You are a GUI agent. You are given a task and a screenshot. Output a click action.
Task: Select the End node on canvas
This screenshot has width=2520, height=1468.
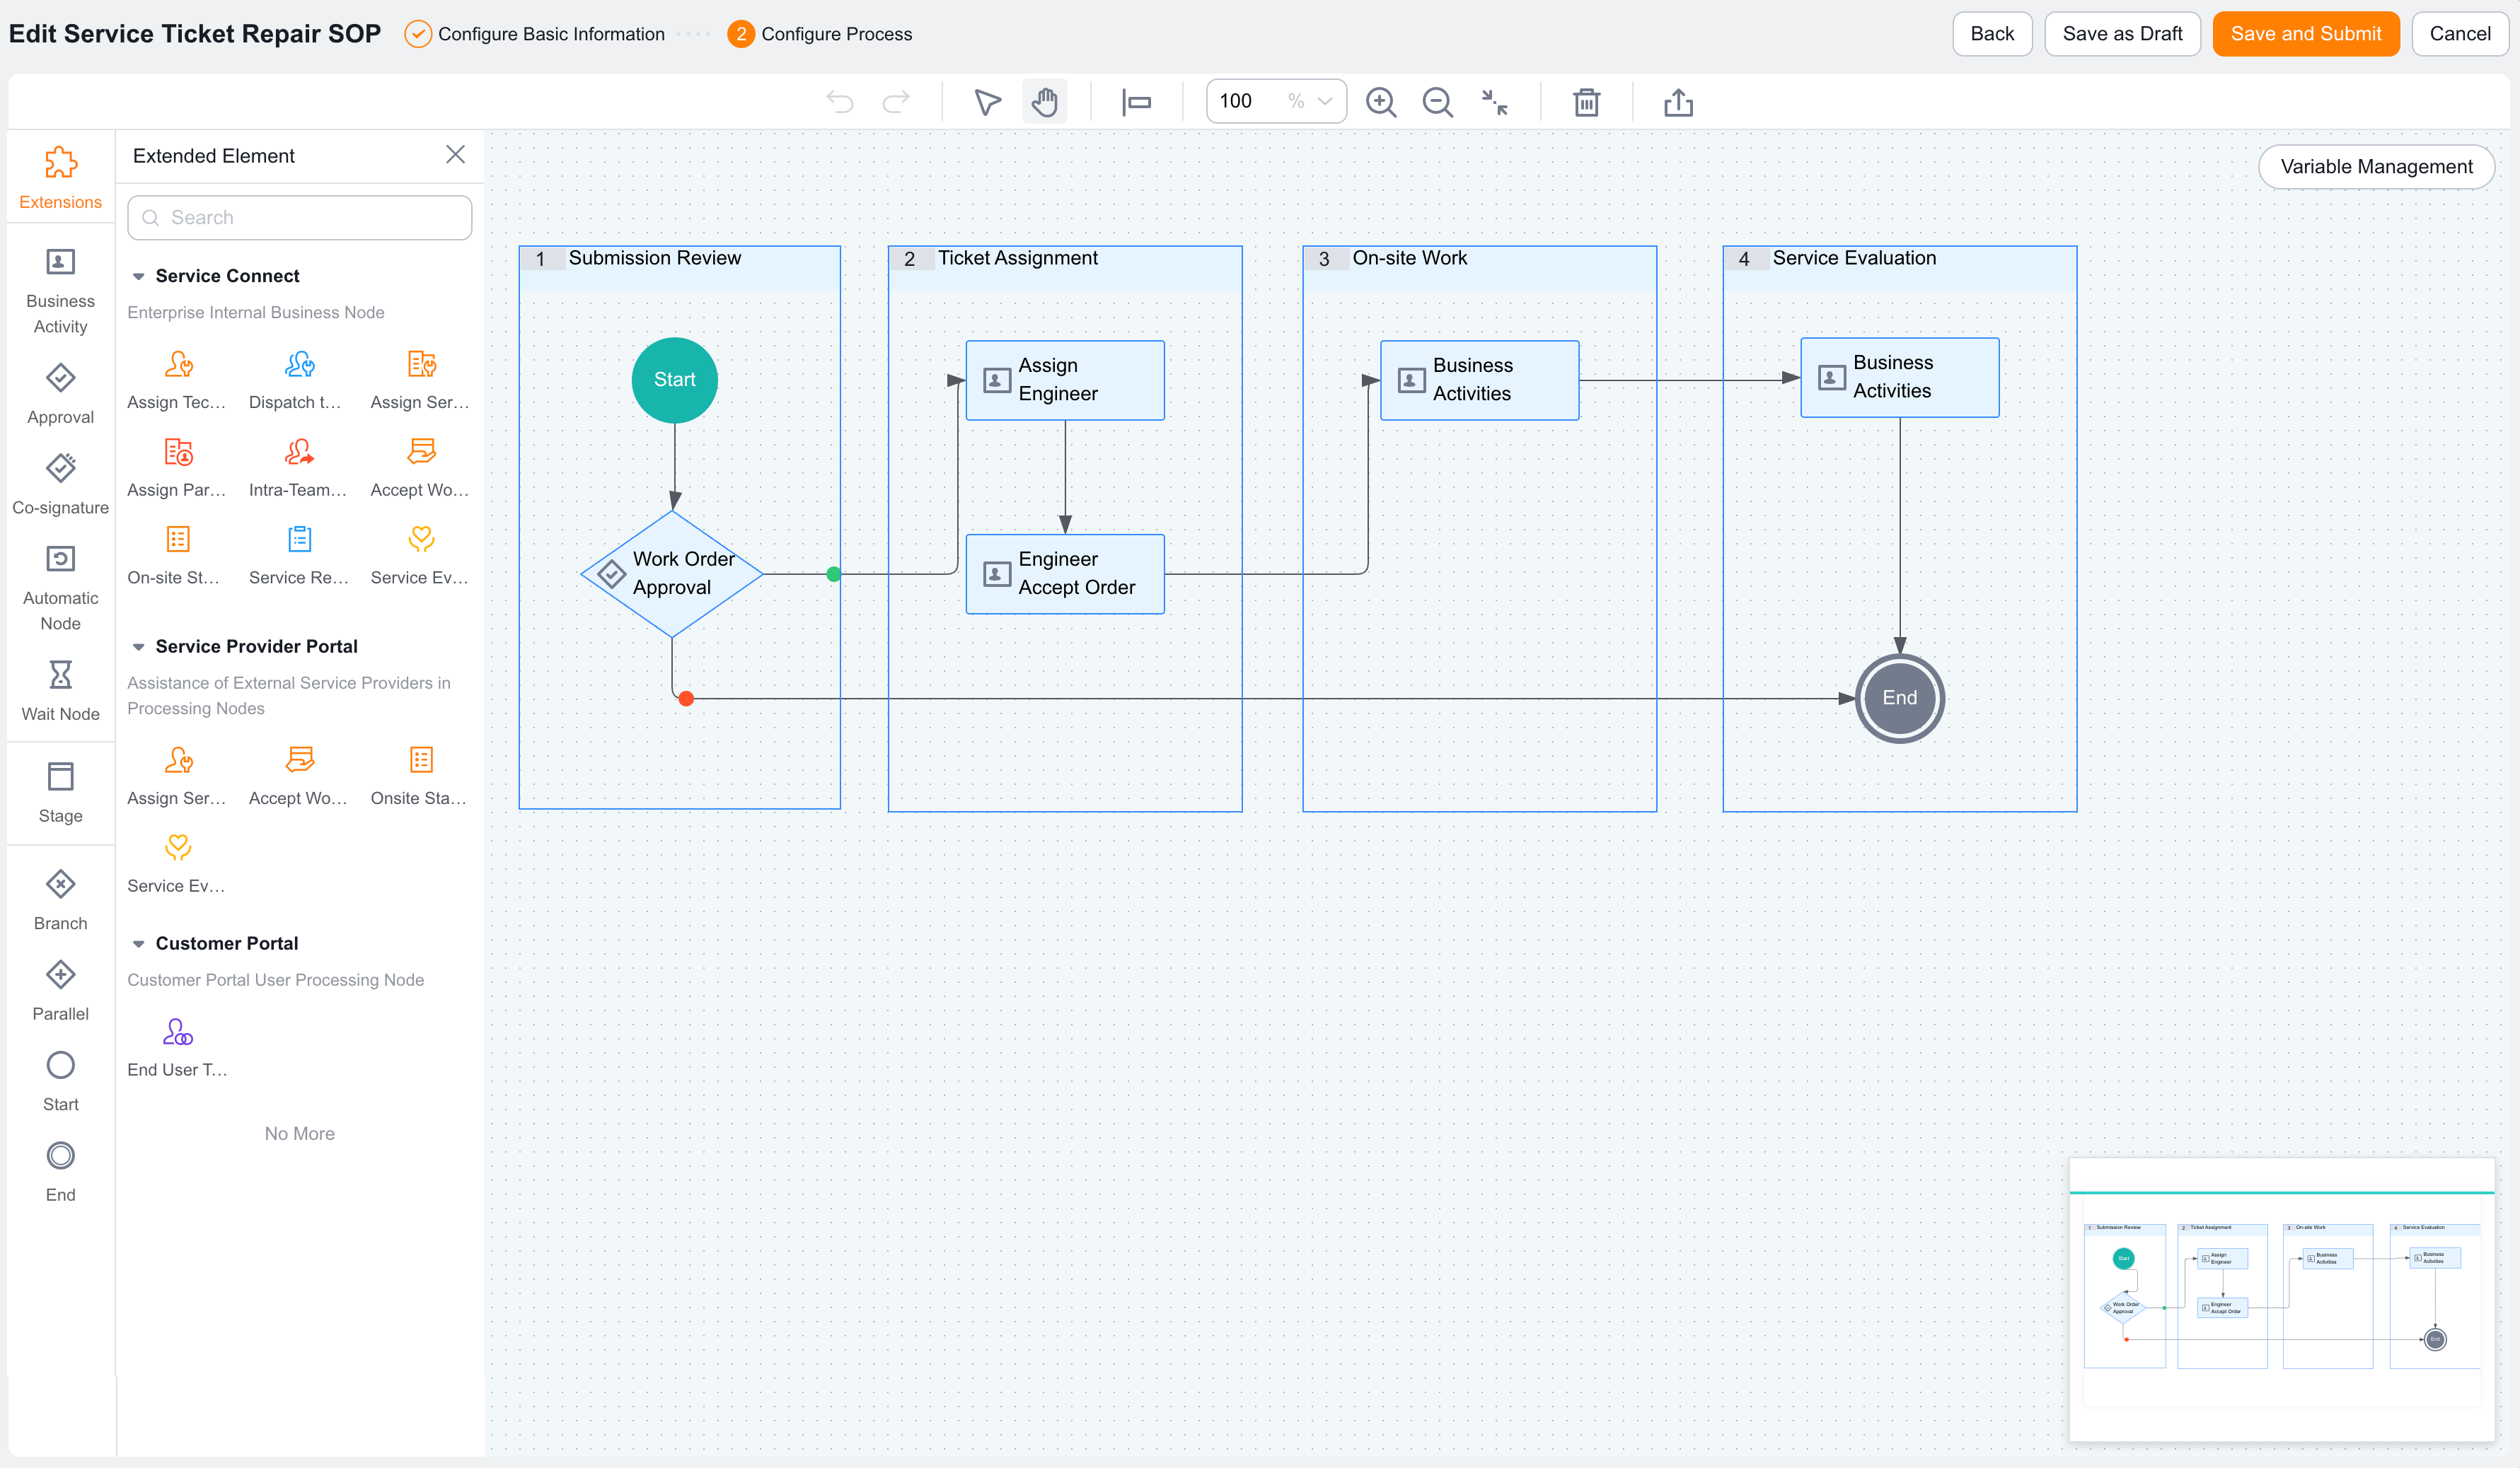(x=1899, y=697)
